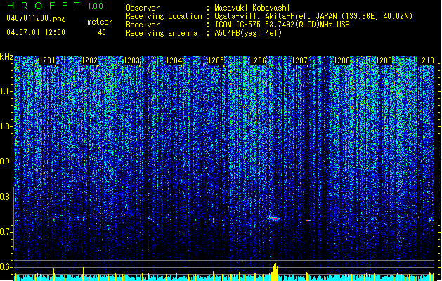Click the small meteor echo after 1207

[308, 221]
